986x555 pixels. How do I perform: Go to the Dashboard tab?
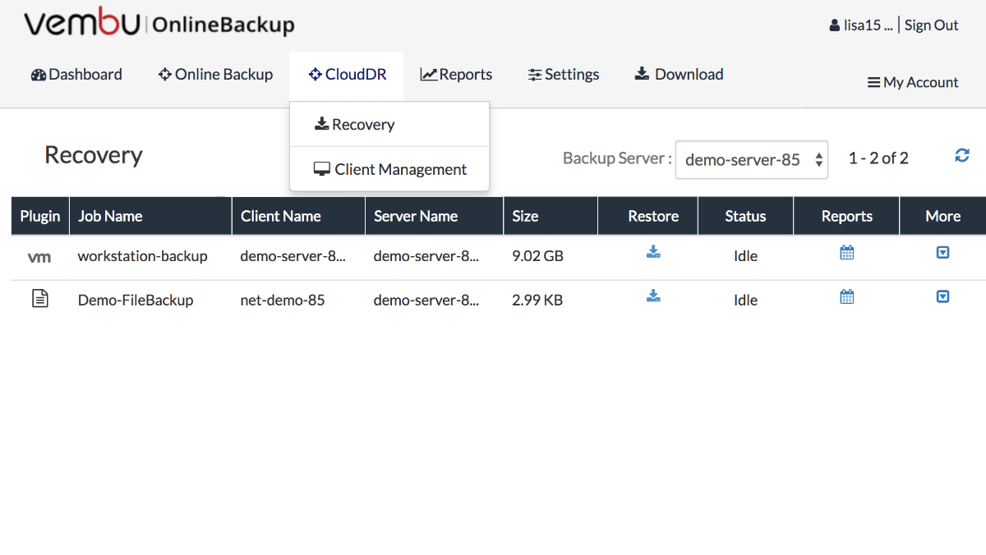(76, 75)
